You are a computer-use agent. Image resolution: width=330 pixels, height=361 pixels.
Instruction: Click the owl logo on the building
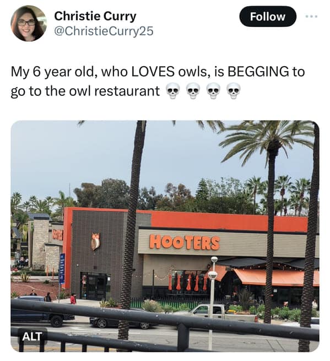coord(95,241)
